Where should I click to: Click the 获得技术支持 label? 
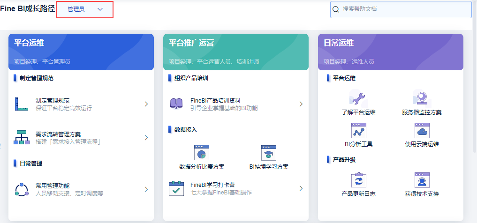point(422,194)
